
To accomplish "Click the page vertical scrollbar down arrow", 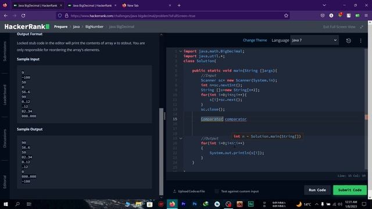I will pyautogui.click(x=370, y=197).
